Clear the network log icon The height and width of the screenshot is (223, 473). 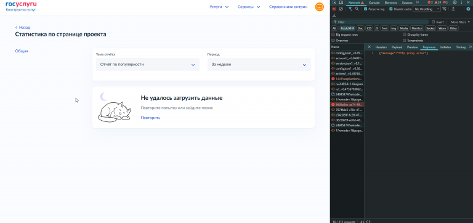coord(341,9)
